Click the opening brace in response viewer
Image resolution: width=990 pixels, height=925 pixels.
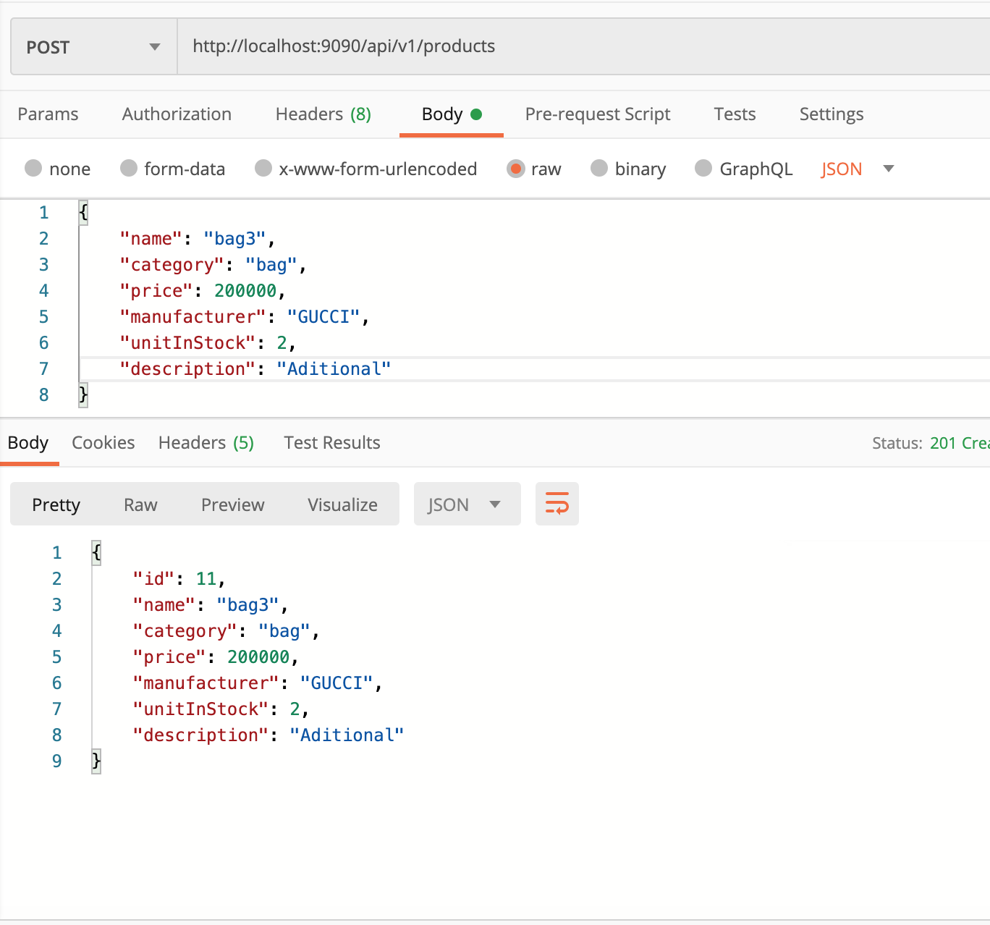96,552
